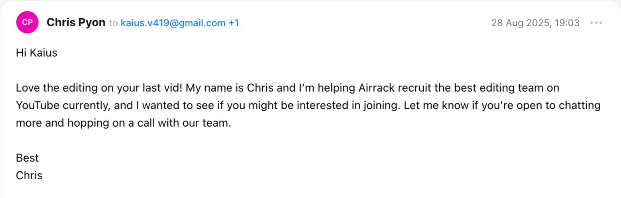Select sender name Chris Pyon

coord(76,23)
